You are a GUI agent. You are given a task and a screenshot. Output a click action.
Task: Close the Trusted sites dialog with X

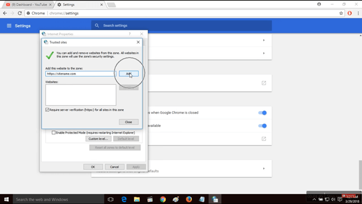coord(138,42)
